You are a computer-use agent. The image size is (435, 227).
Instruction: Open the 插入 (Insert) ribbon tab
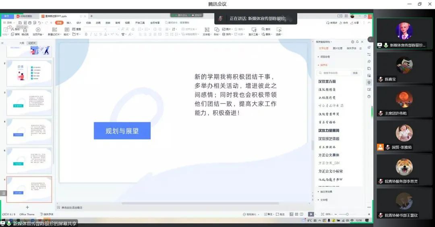[69, 23]
